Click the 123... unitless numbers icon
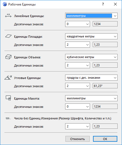This screenshot has height=145, width=122. [x=8, y=118]
